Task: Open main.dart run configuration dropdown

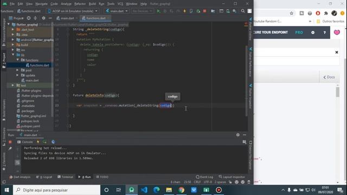Action: click(x=117, y=11)
